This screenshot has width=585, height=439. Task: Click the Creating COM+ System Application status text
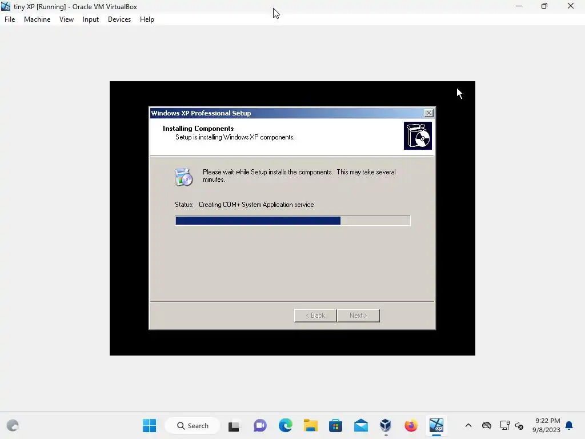257,205
